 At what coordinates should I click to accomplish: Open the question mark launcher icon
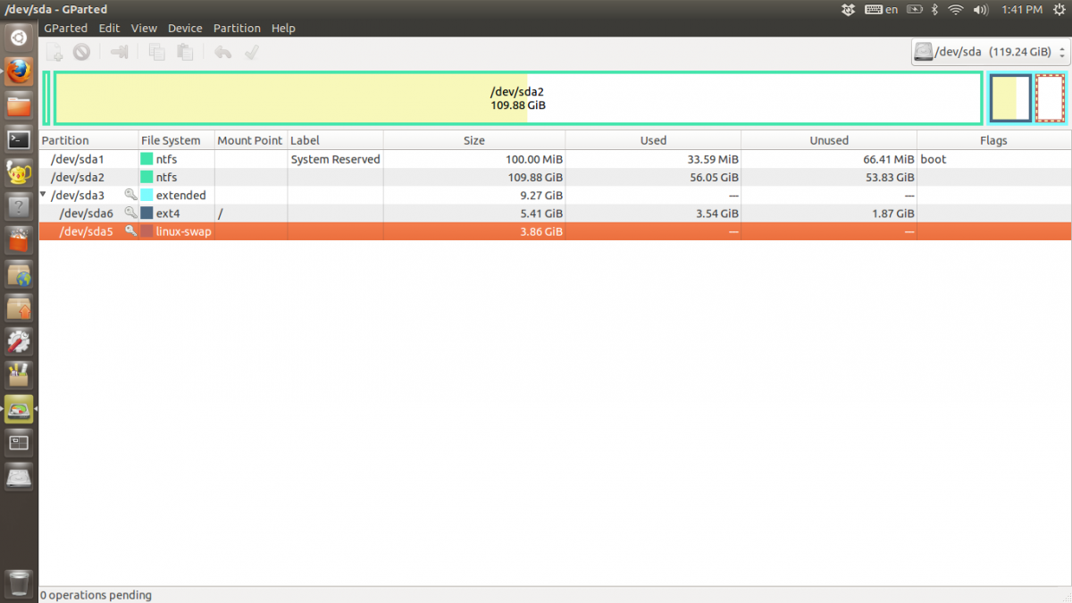click(x=19, y=207)
